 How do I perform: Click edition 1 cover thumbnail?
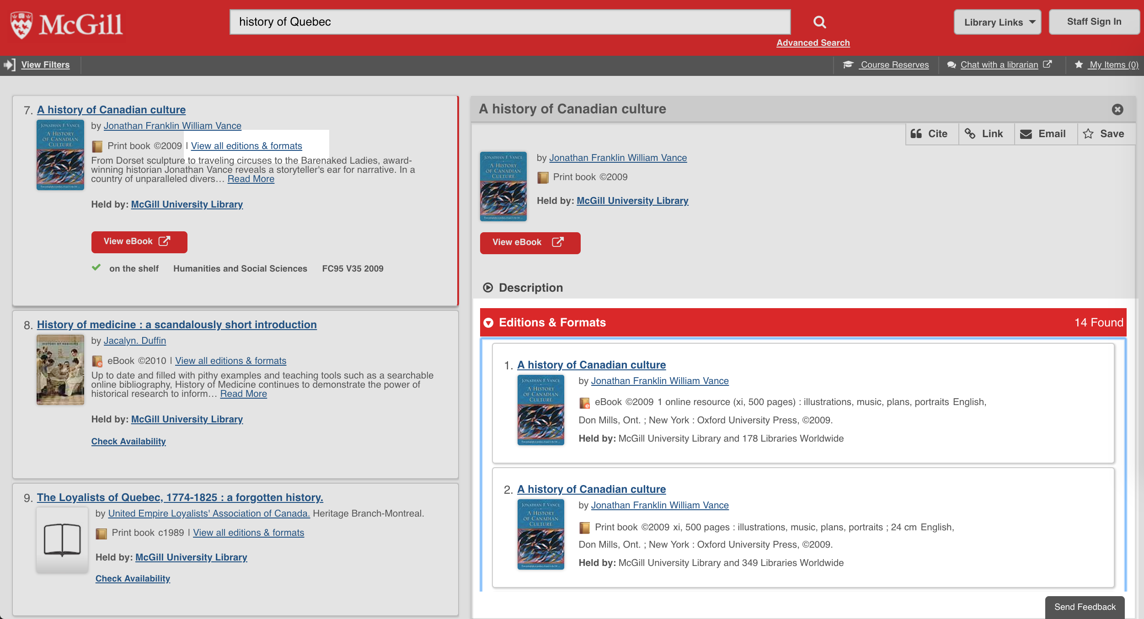pyautogui.click(x=541, y=410)
